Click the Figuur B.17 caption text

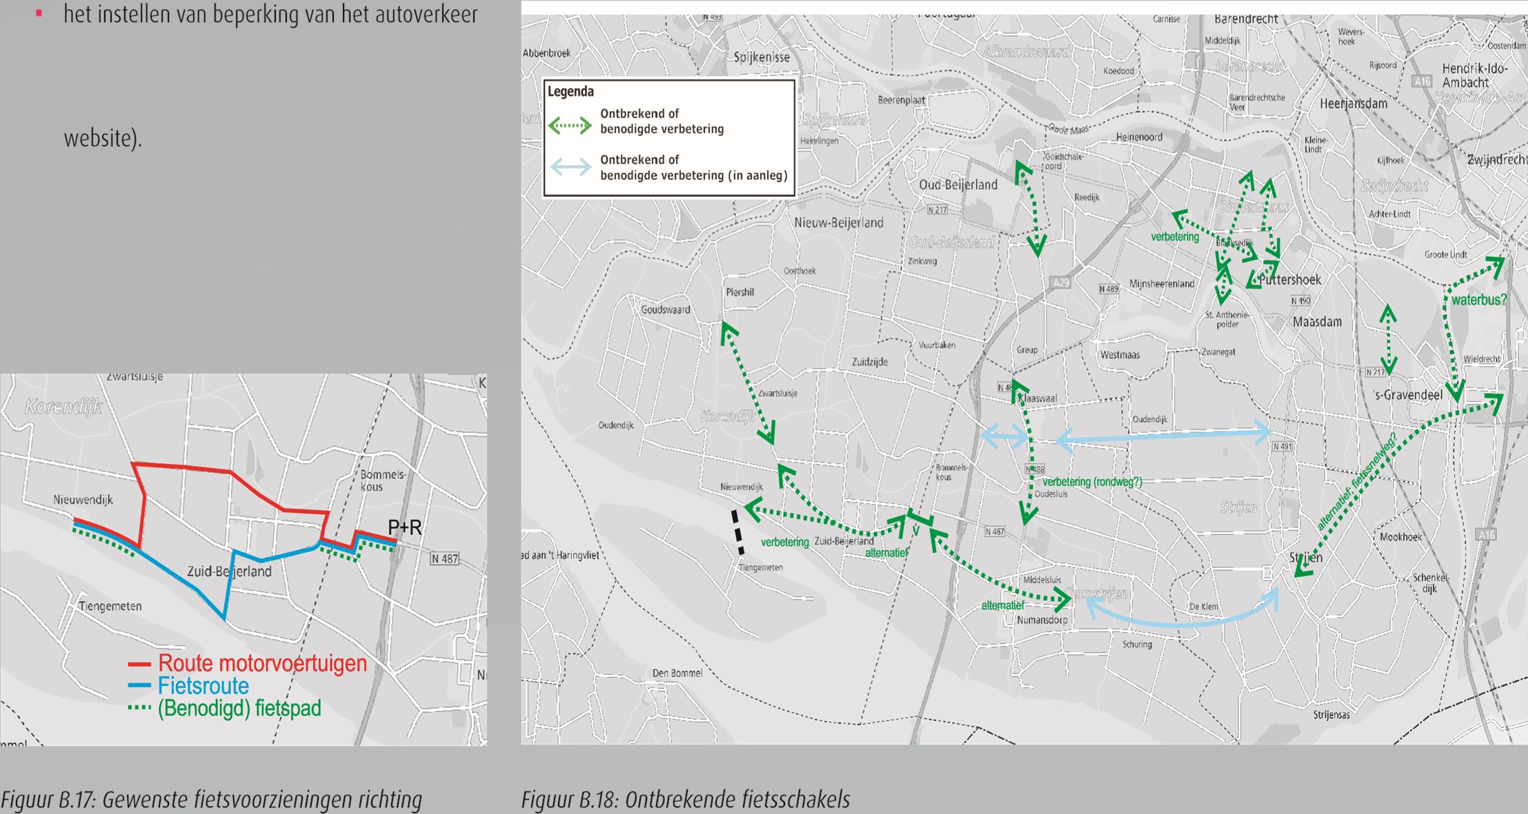coord(211,800)
